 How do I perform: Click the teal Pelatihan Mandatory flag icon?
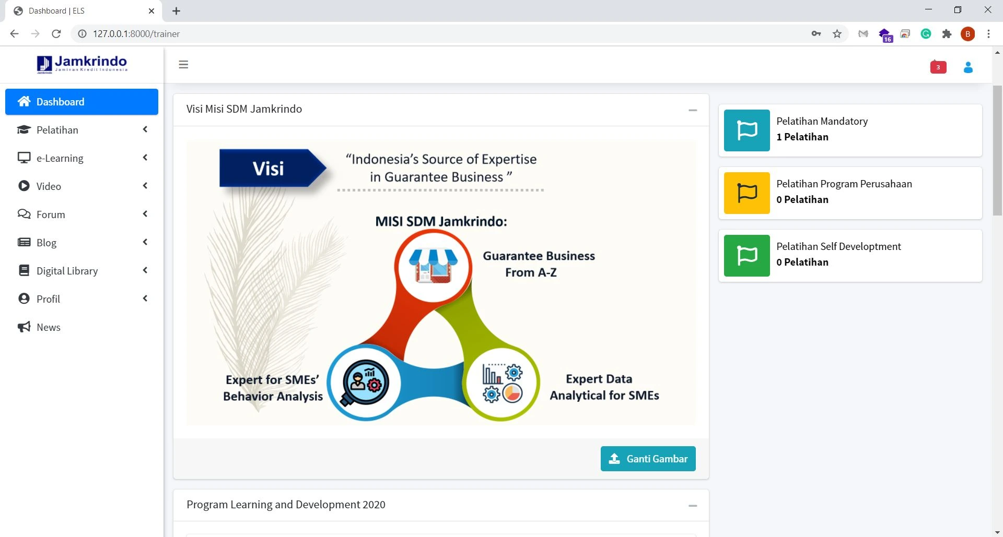point(747,130)
